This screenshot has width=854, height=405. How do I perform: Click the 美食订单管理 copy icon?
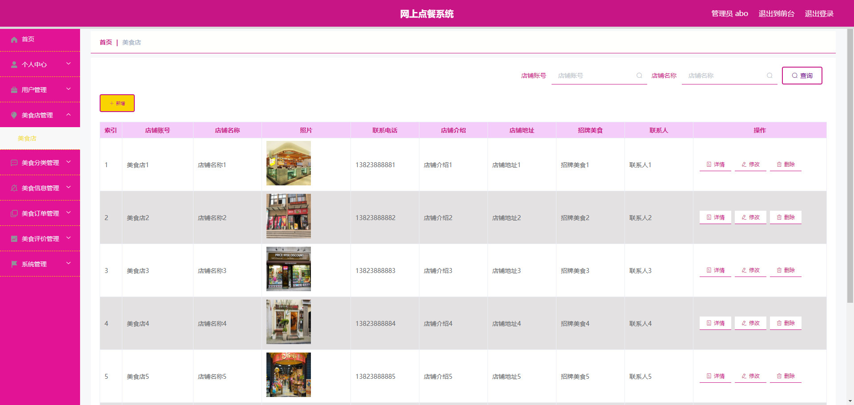pyautogui.click(x=14, y=213)
